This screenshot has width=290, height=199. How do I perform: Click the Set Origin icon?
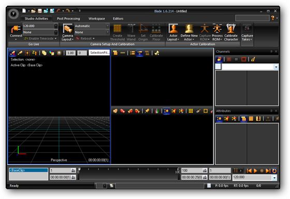pos(143,29)
